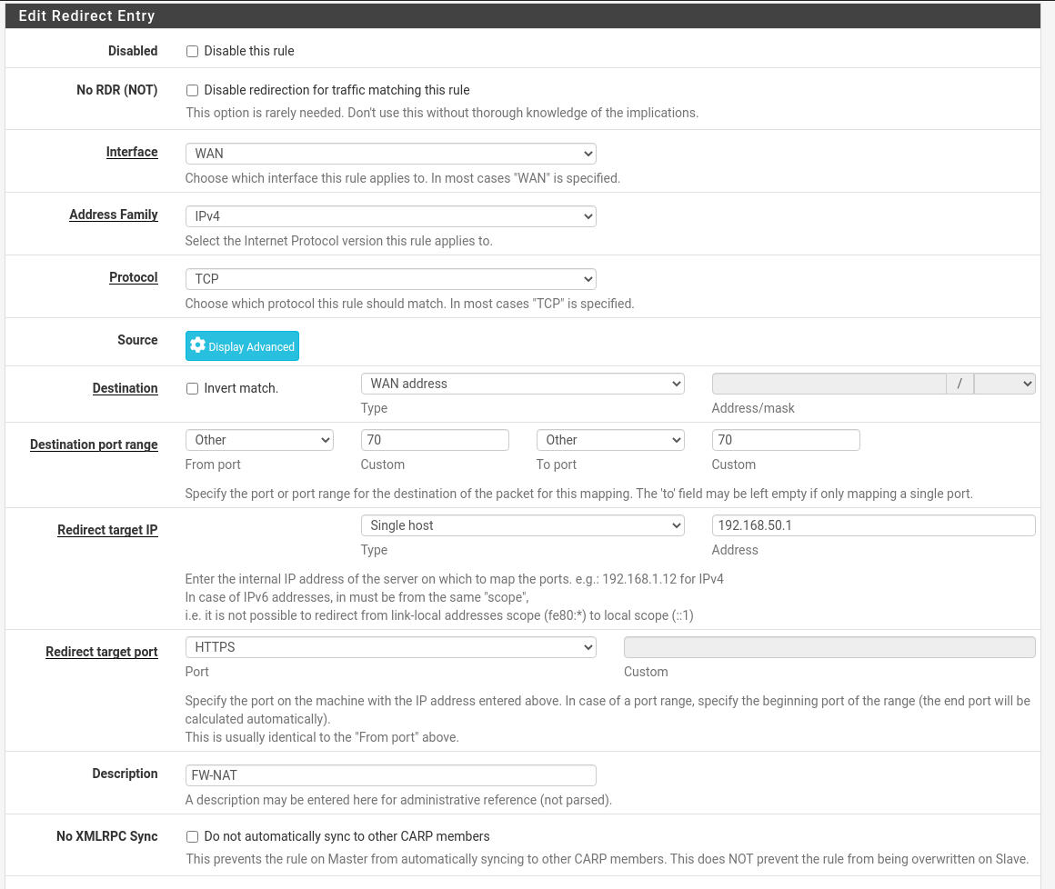Screen dimensions: 1055x889
Task: Open Redirect target port HTTPS dropdown
Action: point(390,647)
